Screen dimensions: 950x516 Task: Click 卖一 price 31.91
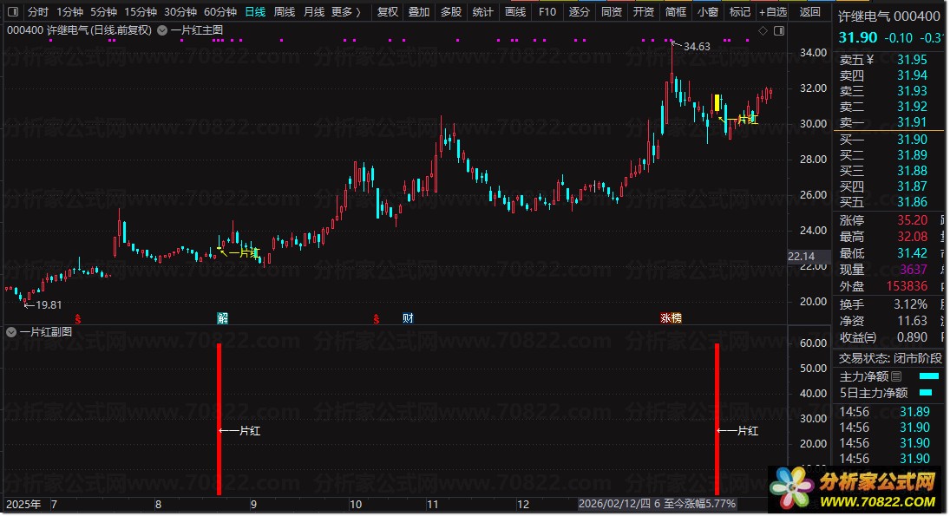tap(912, 122)
